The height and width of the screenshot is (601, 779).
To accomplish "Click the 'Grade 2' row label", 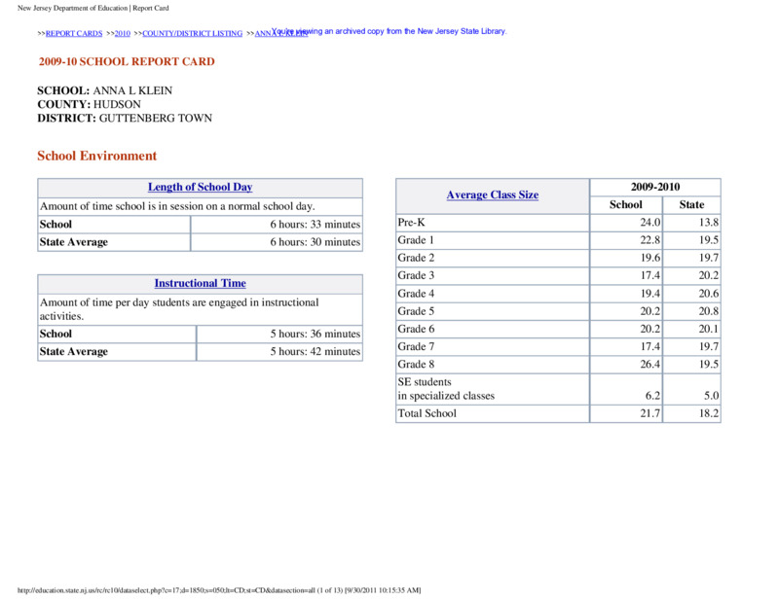I will 416,258.
